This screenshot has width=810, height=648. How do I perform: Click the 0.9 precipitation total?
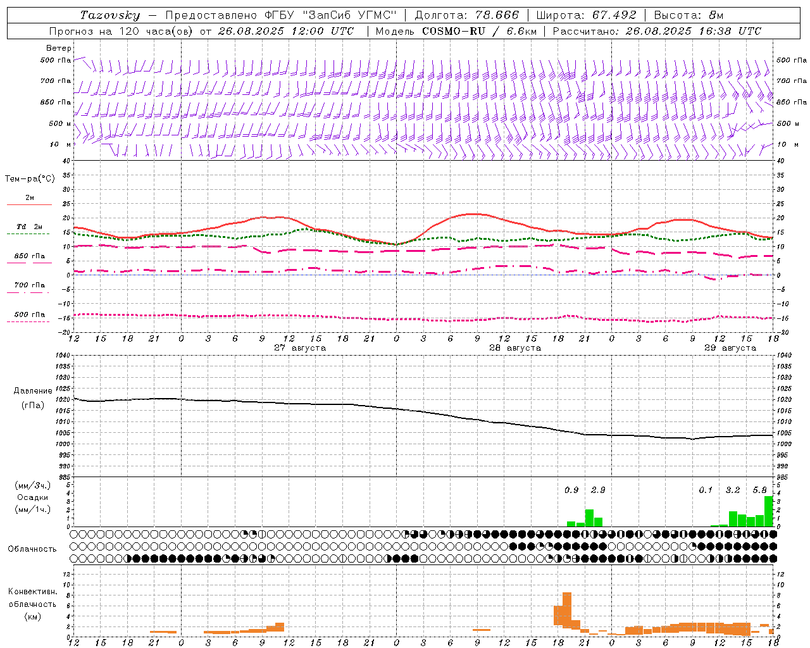point(571,490)
